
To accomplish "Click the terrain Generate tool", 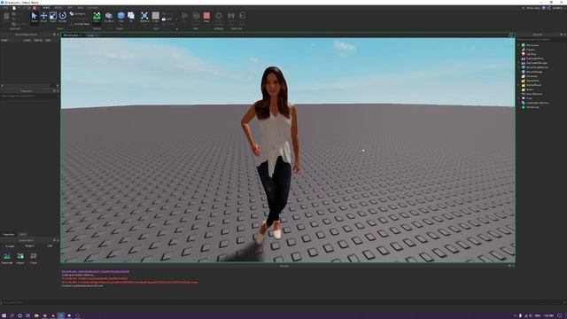I will [x=7, y=258].
